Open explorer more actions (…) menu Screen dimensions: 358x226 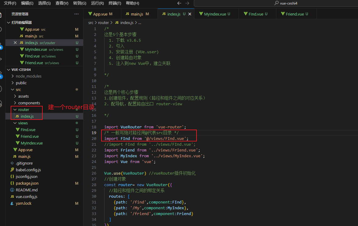tap(76, 14)
